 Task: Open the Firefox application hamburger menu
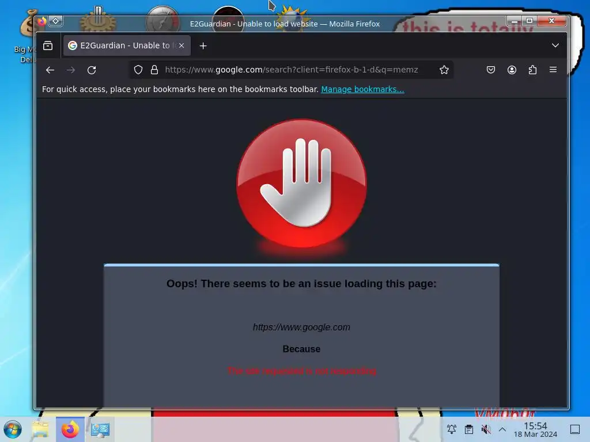553,70
